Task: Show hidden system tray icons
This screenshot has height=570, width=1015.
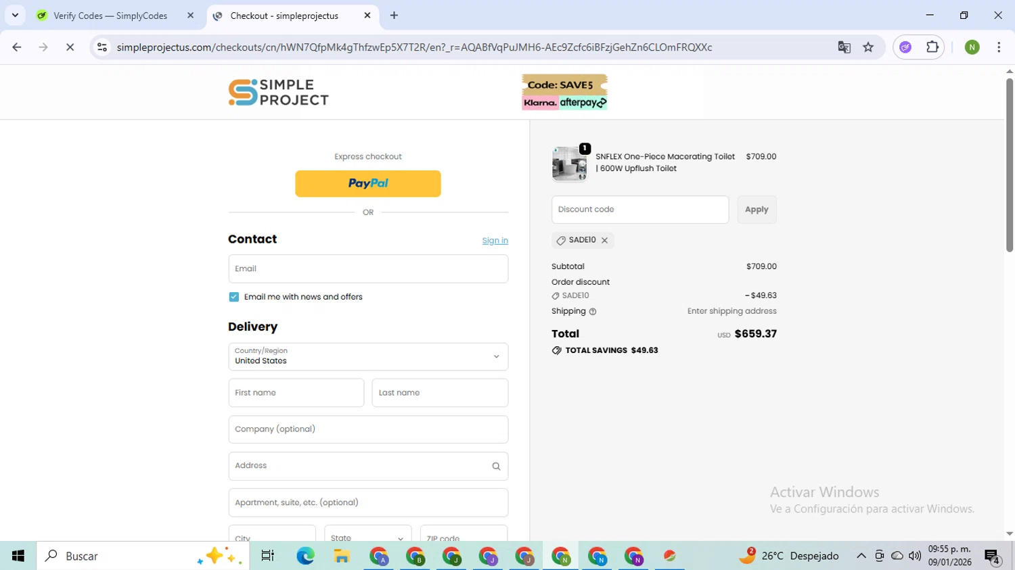Action: pos(861,556)
